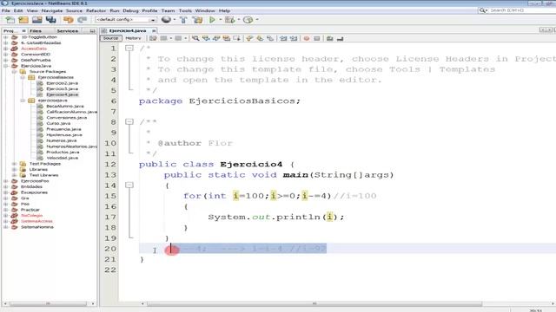
Task: Run the project with green play icon
Action: click(212, 20)
